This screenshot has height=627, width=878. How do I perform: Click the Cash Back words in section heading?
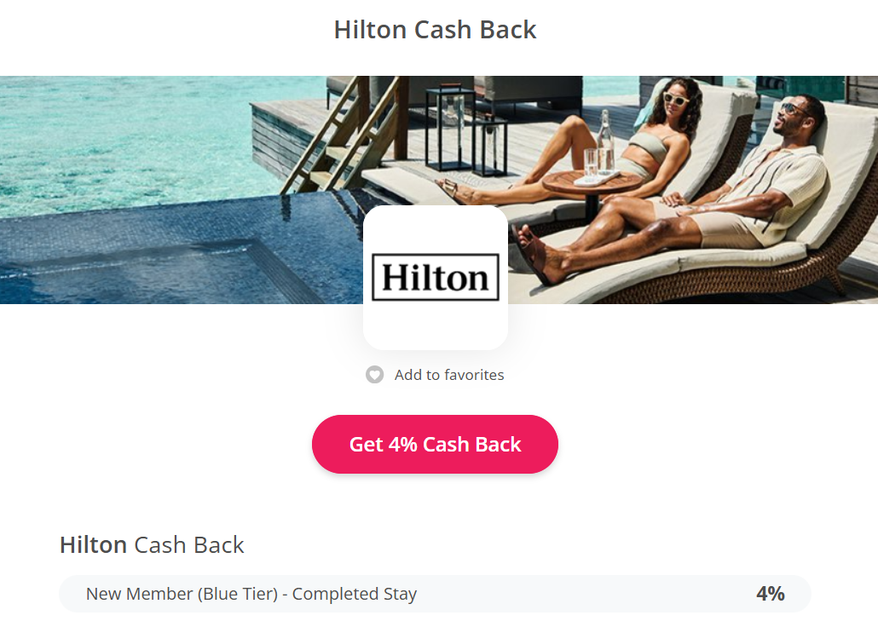tap(189, 544)
